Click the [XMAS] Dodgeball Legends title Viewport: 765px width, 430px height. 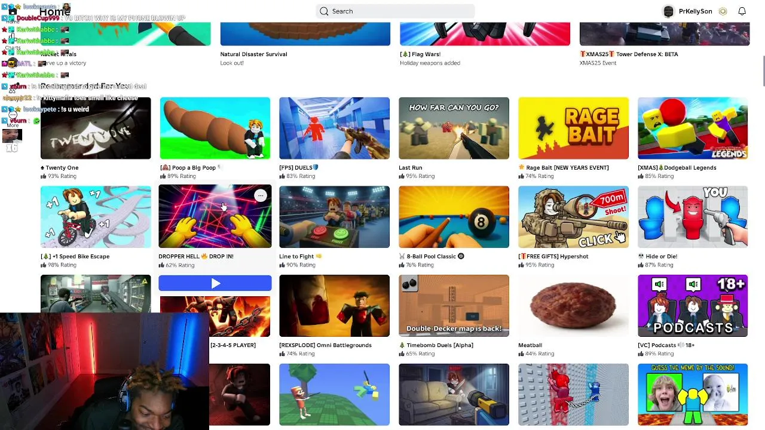(x=677, y=168)
